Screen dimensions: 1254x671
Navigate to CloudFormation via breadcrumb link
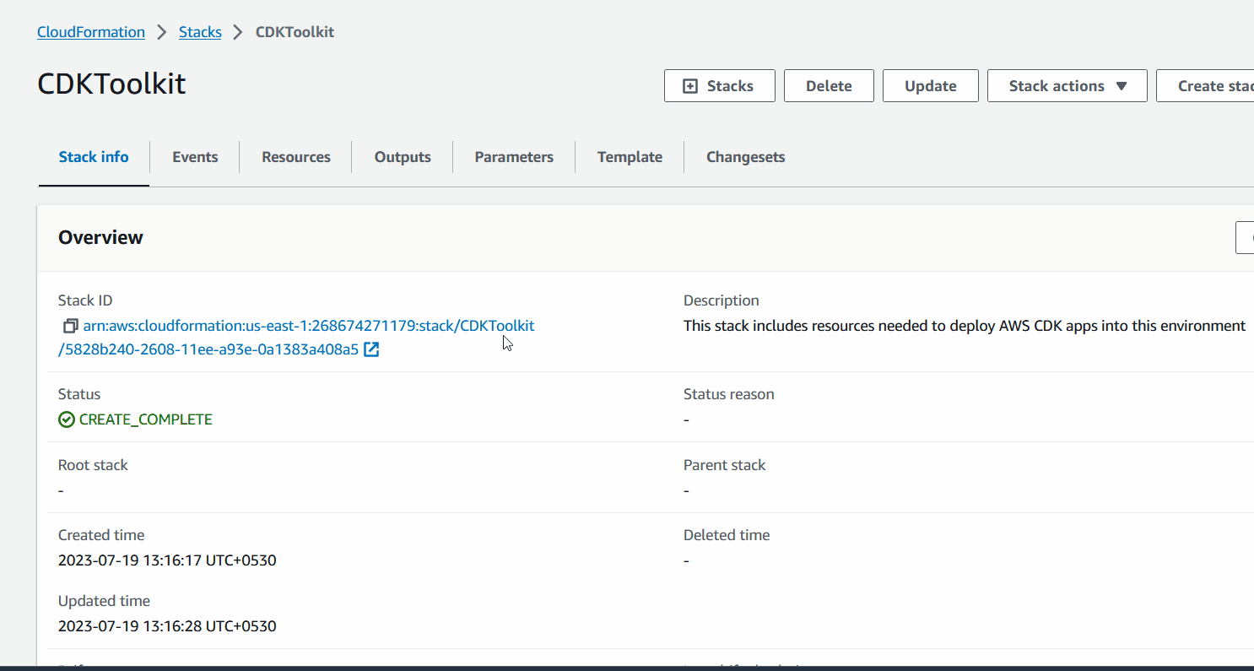tap(90, 31)
